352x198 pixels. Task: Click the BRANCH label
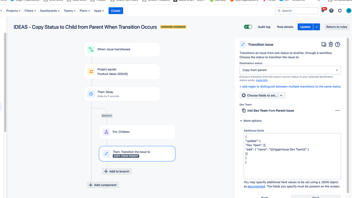(107, 116)
